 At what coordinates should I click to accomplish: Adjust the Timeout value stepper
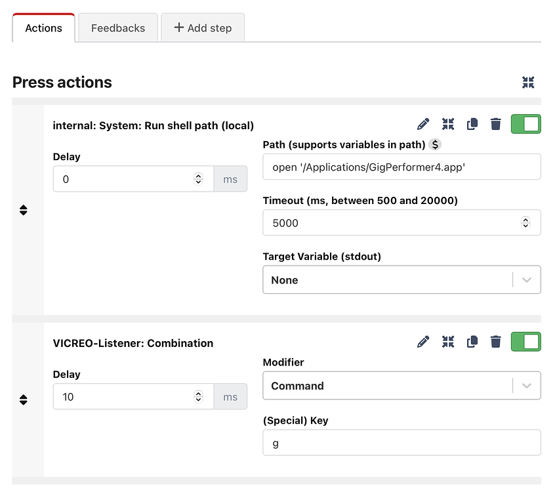coord(525,223)
